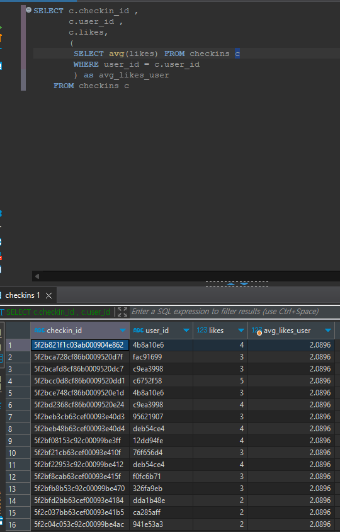Switch to the checkins 1 tab
Image resolution: width=340 pixels, height=532 pixels.
coord(23,295)
